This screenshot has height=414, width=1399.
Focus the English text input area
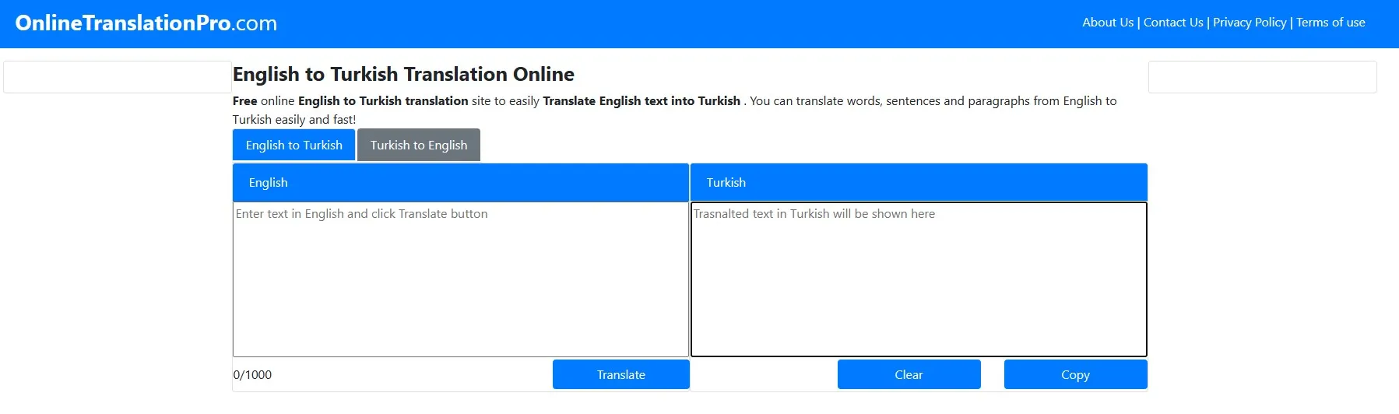(461, 279)
